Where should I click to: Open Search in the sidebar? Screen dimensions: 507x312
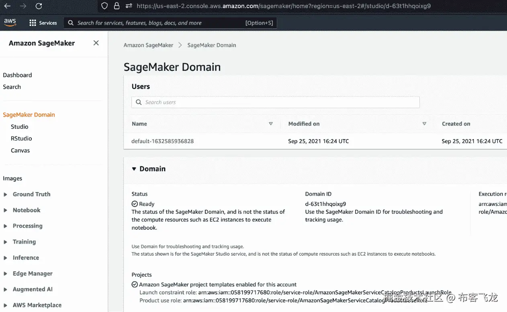[12, 87]
